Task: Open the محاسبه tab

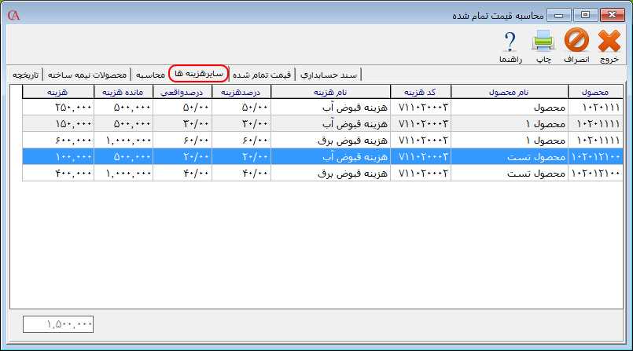Action: tap(150, 74)
